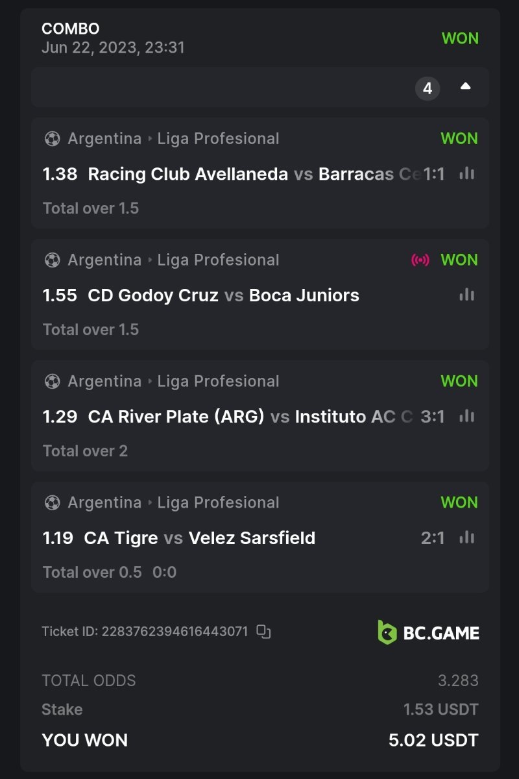This screenshot has height=779, width=519.
Task: Open Argentina category in Godoy Cruz bet
Action: coord(104,260)
